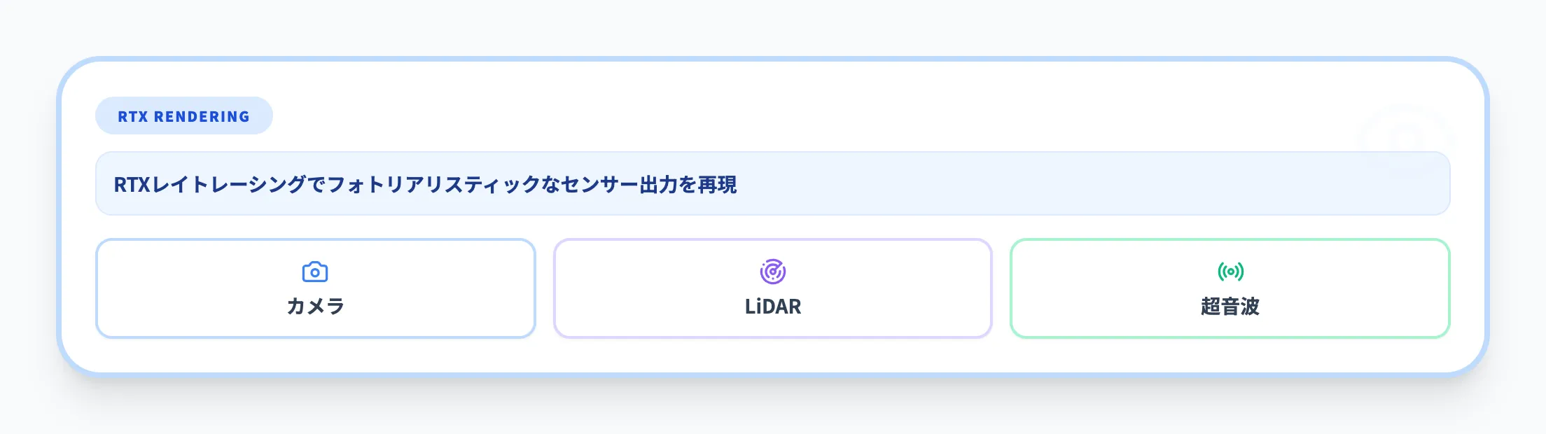Click the word RTX in the badge
1546x434 pixels.
coord(132,117)
